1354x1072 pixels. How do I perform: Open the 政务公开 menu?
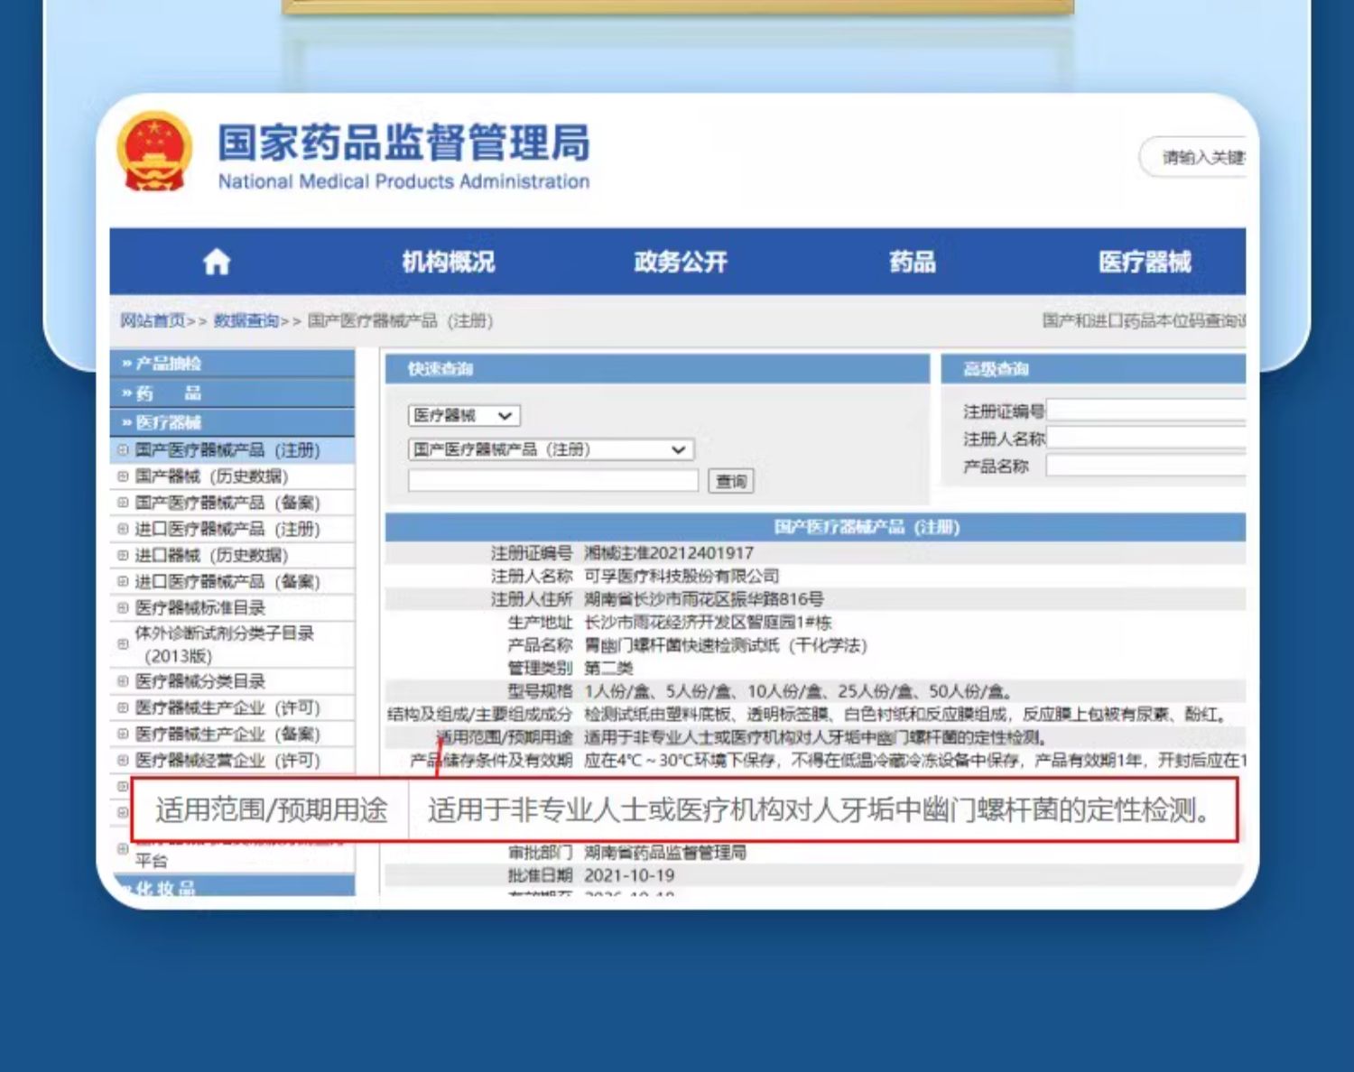[x=680, y=263]
